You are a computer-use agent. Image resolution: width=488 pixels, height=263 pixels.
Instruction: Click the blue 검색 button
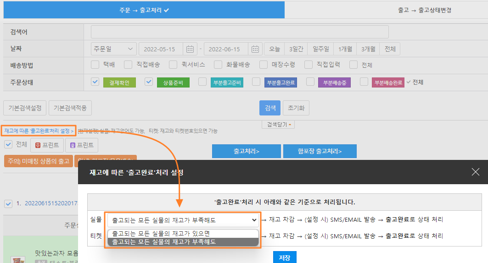tap(270, 108)
